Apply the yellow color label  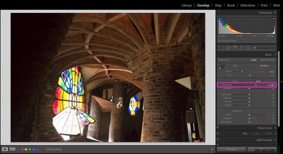tap(26, 149)
